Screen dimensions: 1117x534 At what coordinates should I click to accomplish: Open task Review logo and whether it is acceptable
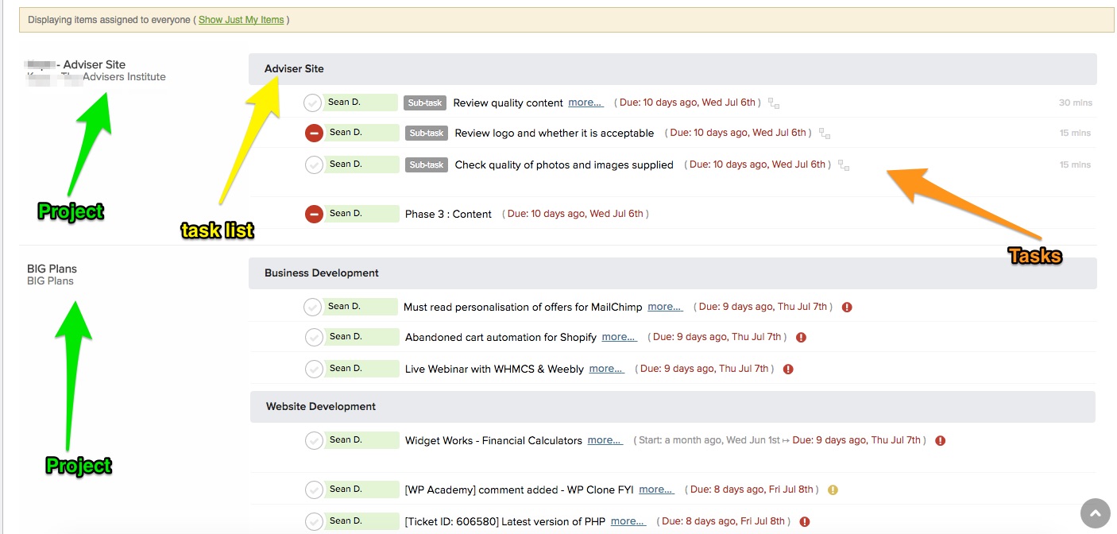coord(554,133)
